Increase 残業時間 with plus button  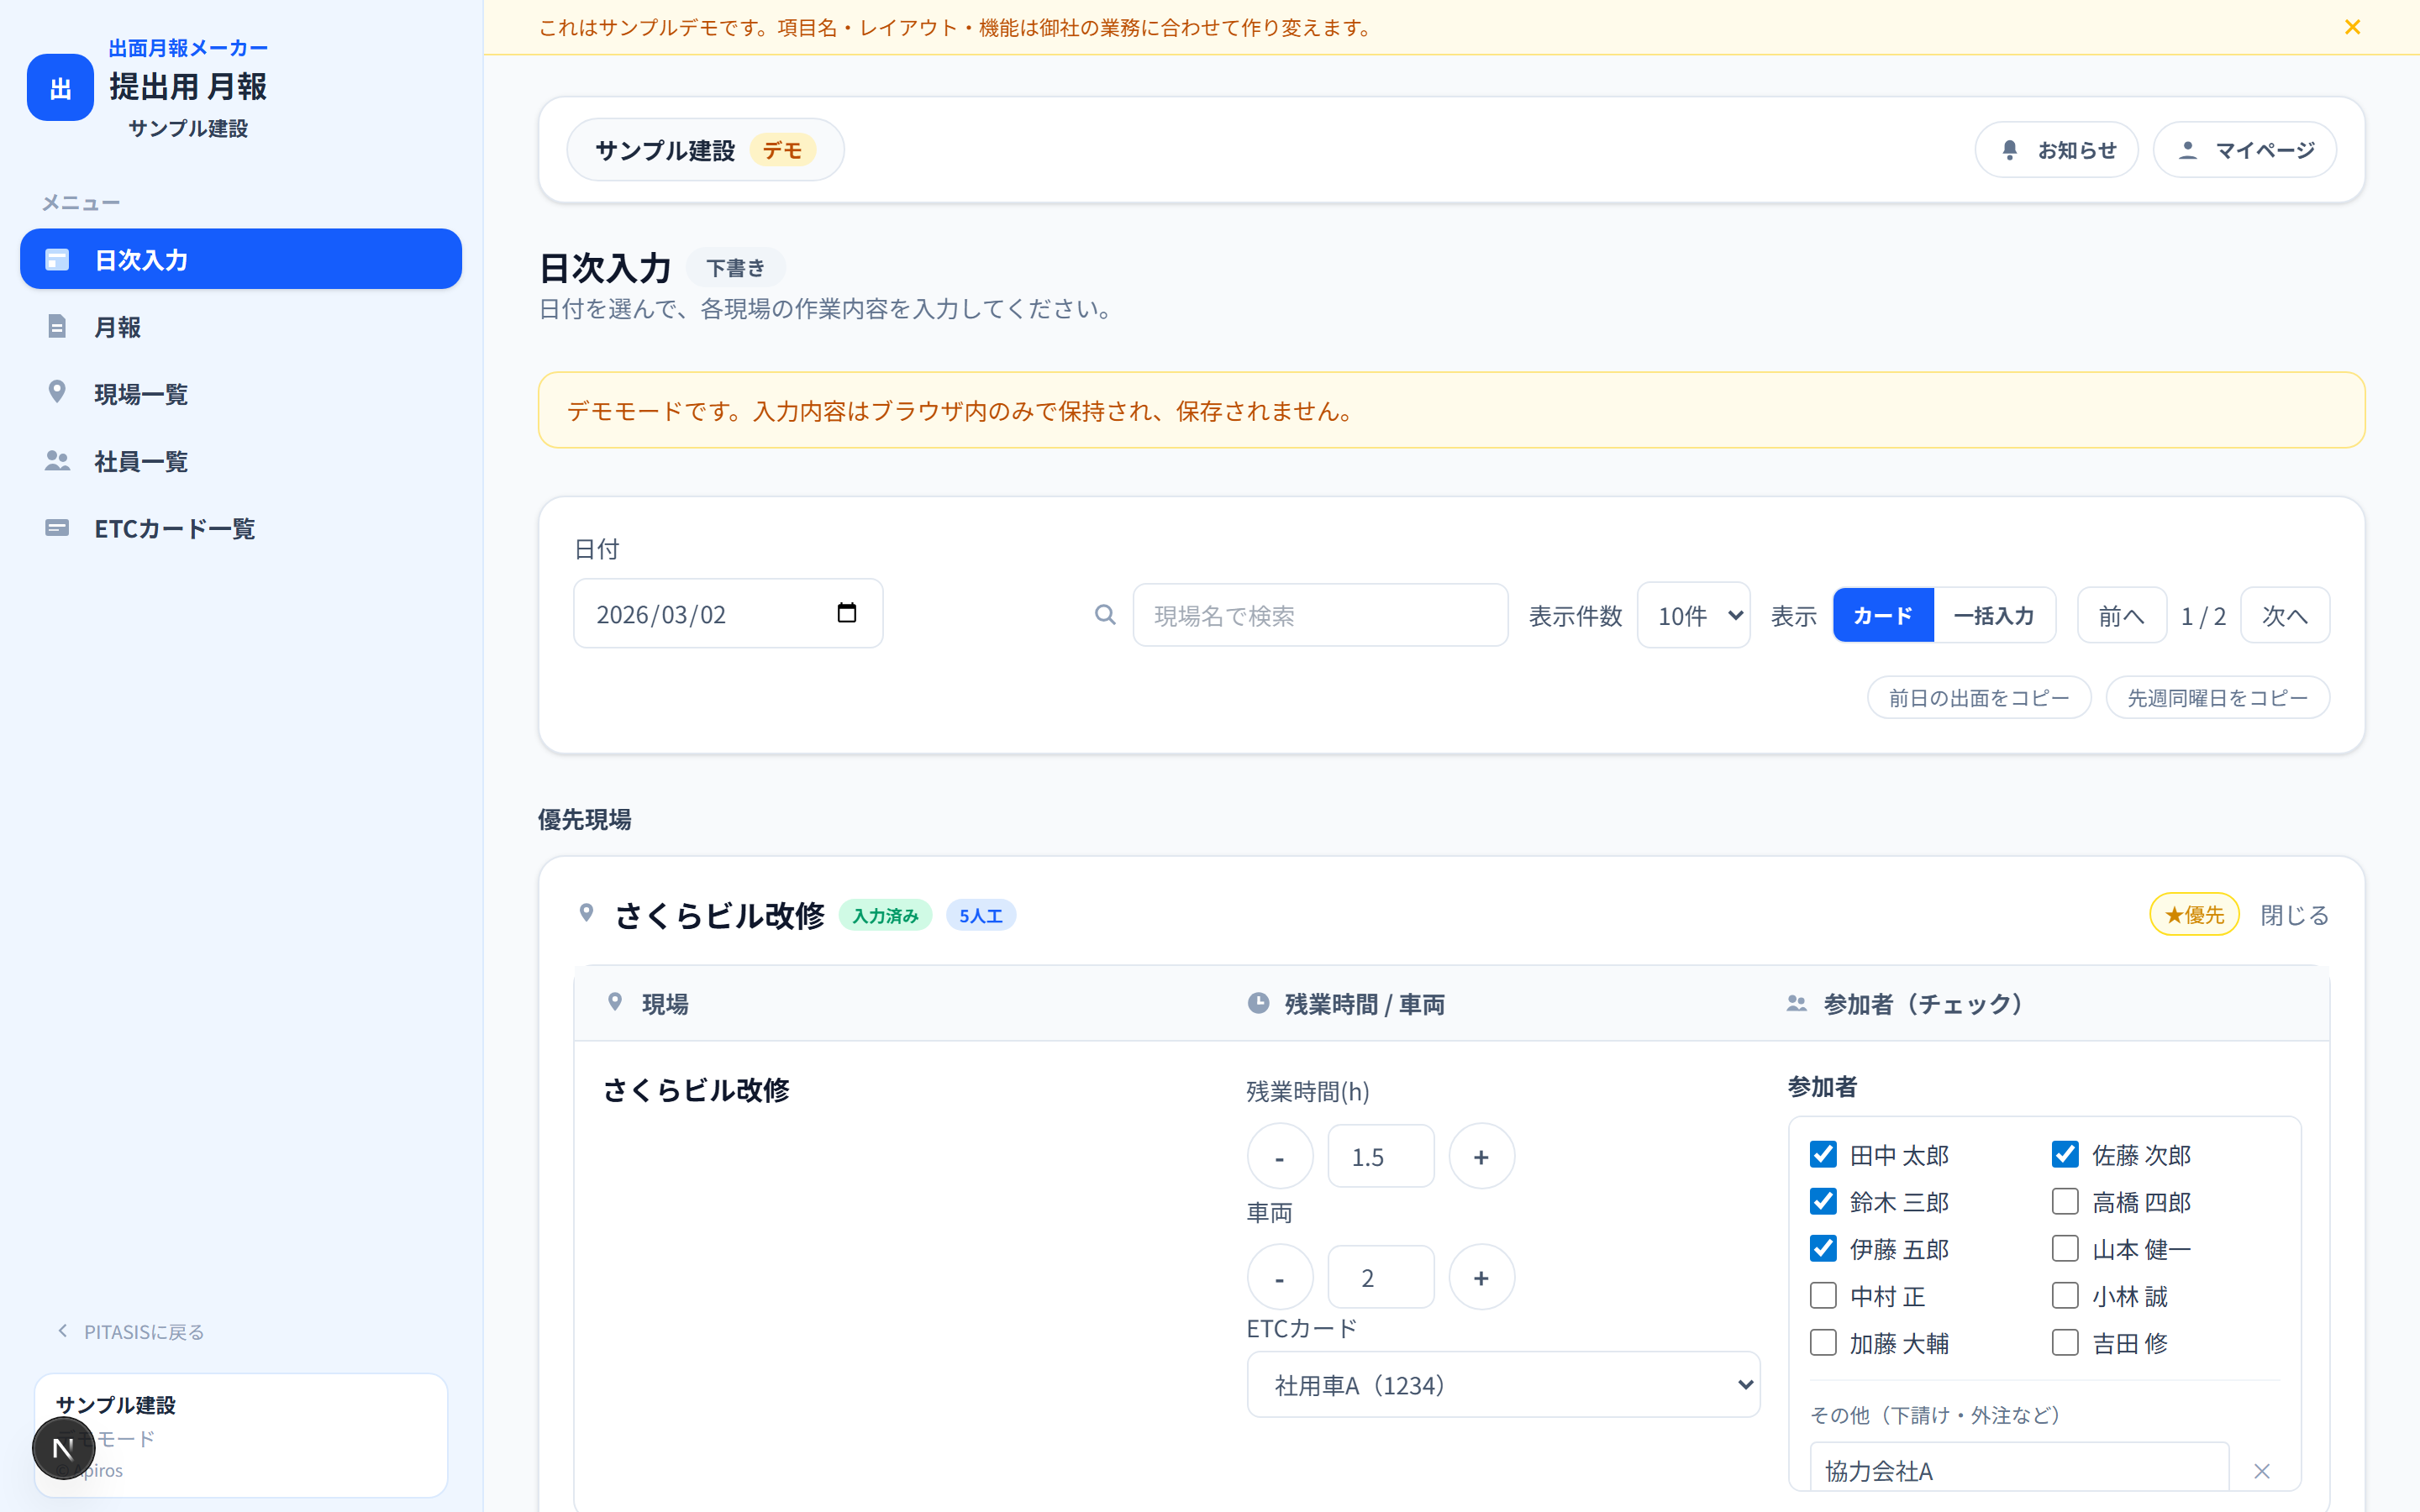pyautogui.click(x=1481, y=1156)
